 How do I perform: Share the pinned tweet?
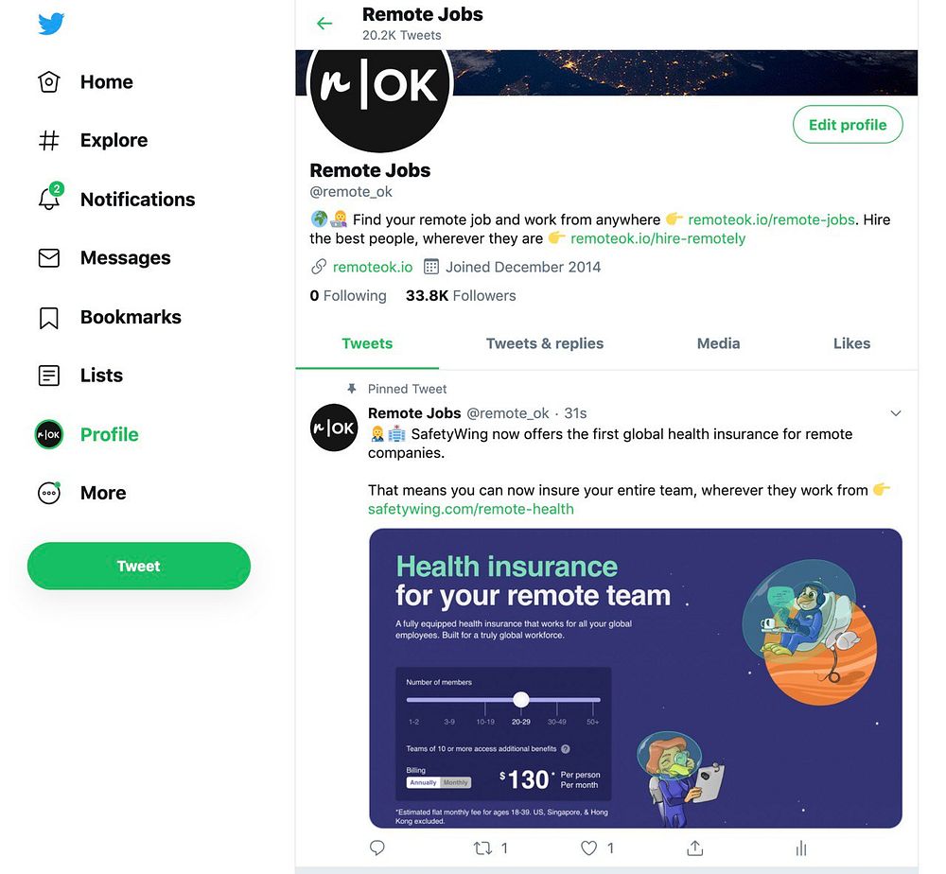coord(695,848)
